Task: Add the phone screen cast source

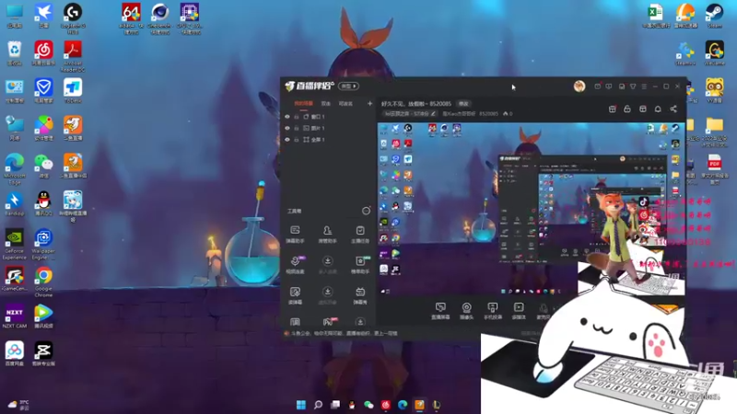Action: coord(493,311)
